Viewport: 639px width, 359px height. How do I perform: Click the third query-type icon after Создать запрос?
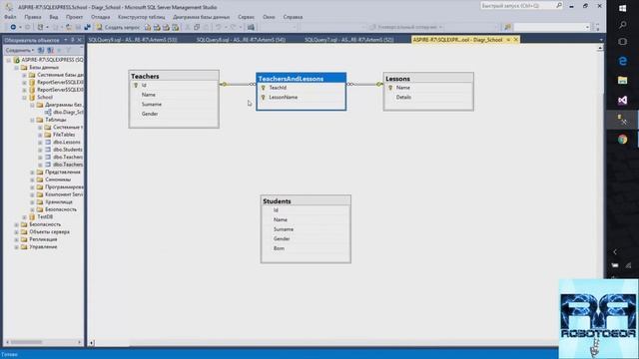[166, 27]
